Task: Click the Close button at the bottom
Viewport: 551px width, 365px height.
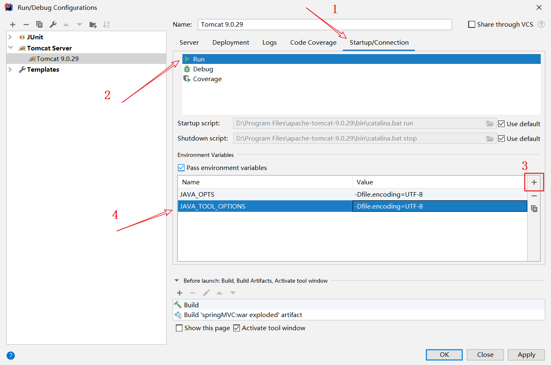Action: coord(485,355)
